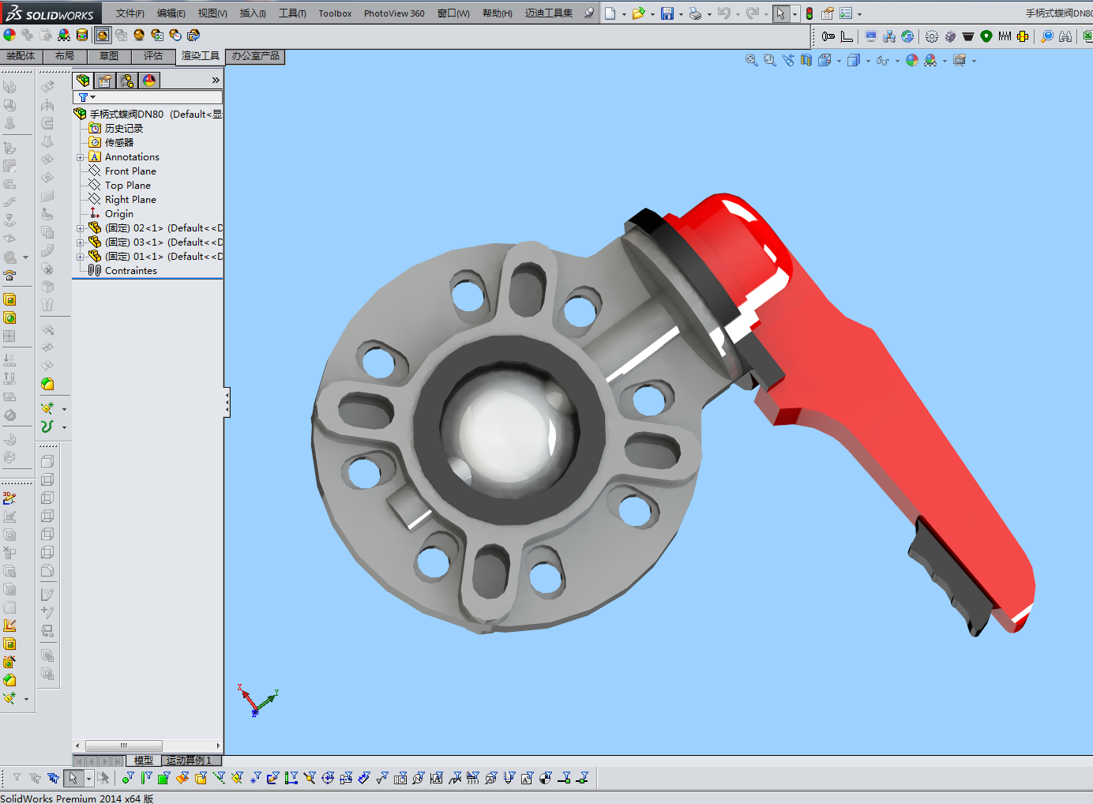Screen dimensions: 1093x804
Task: Click the New document icon
Action: [610, 13]
